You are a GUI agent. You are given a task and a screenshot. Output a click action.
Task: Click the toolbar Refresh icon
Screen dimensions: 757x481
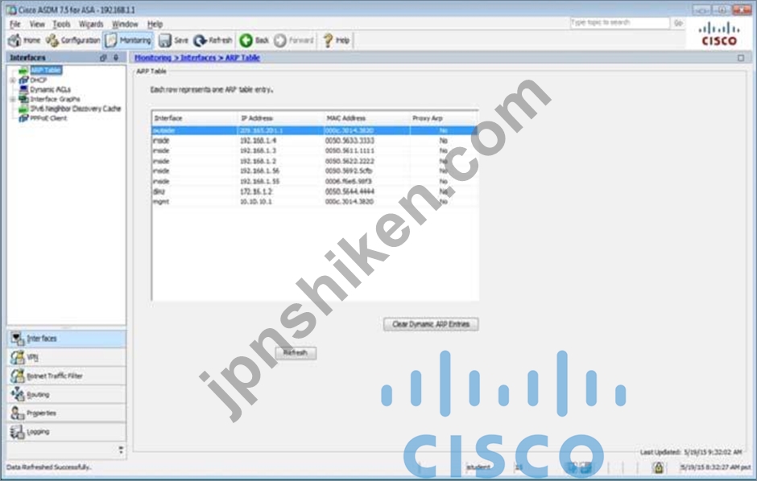pyautogui.click(x=213, y=40)
